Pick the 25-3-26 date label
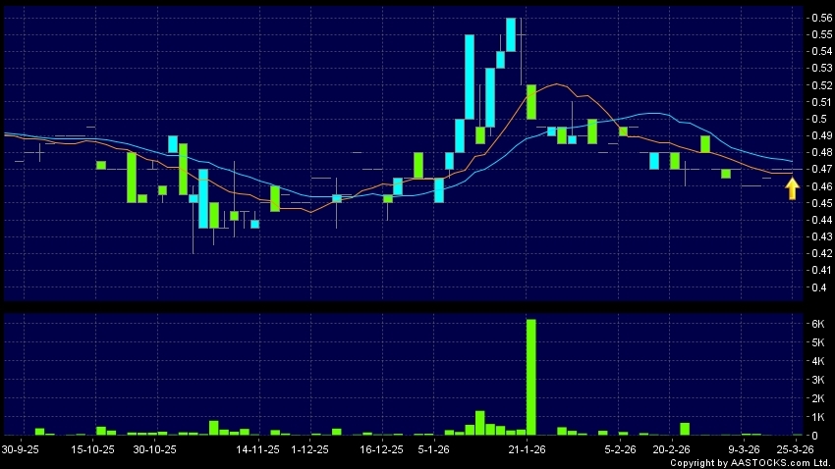Screen dimensions: 835x469 pyautogui.click(x=793, y=449)
